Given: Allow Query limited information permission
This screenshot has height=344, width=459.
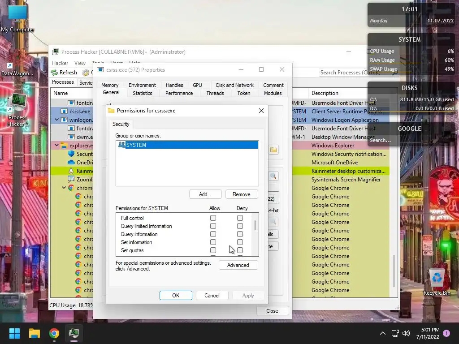Looking at the screenshot, I should coord(213,226).
